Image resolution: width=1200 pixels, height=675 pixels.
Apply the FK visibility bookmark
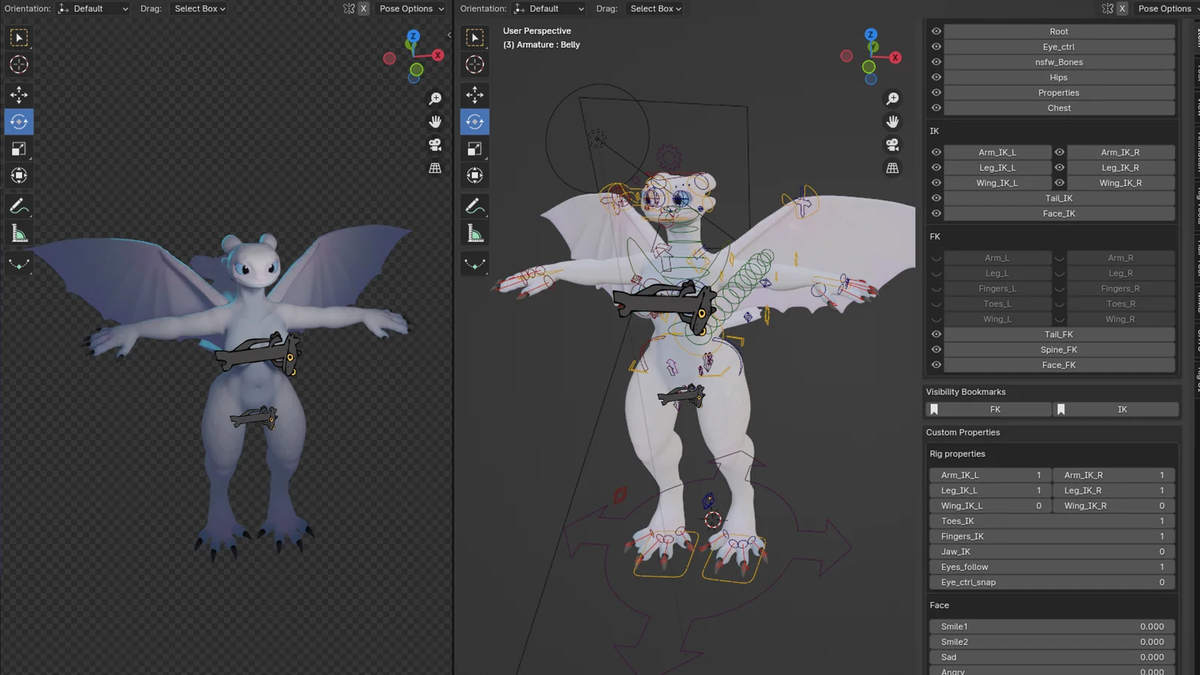(994, 409)
